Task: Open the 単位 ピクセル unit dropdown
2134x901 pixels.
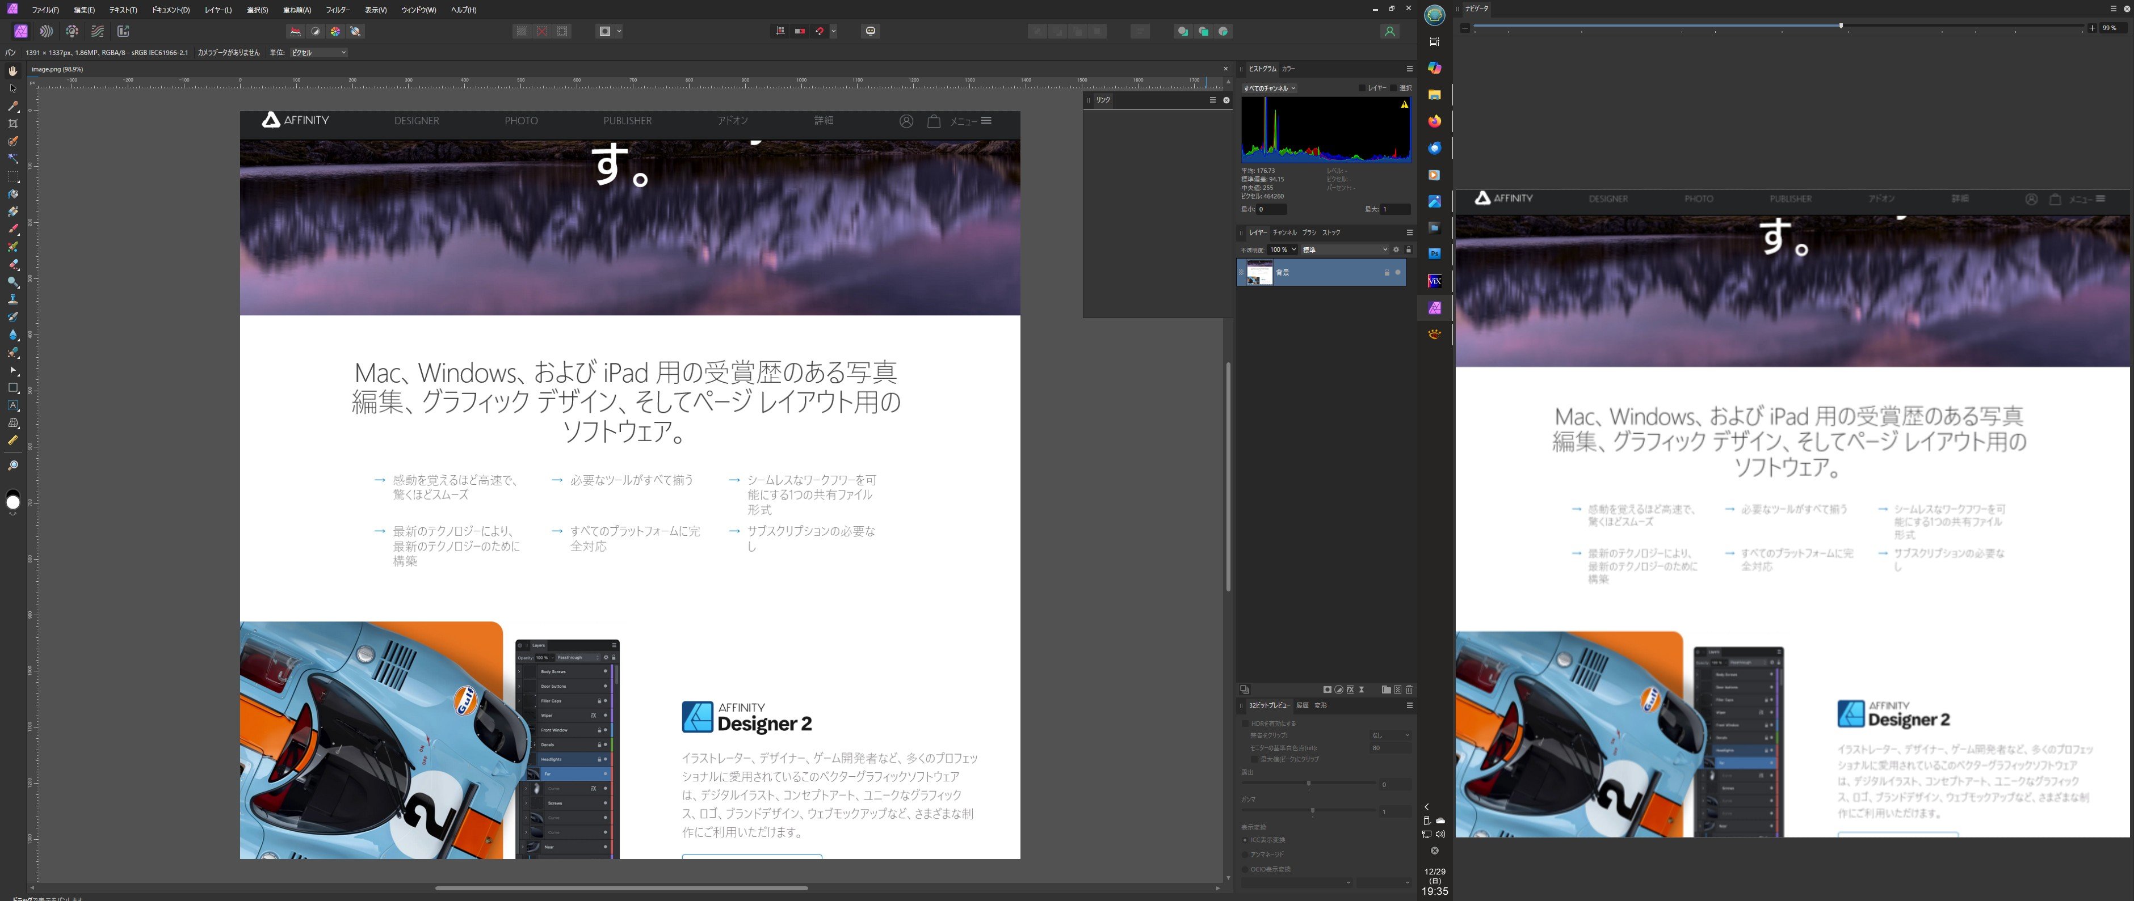Action: pyautogui.click(x=318, y=52)
